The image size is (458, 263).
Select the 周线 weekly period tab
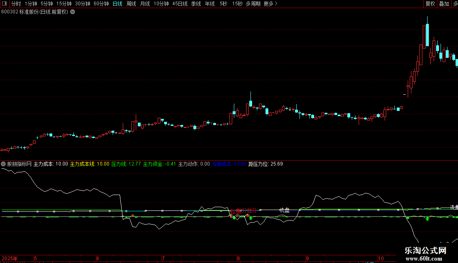point(131,4)
